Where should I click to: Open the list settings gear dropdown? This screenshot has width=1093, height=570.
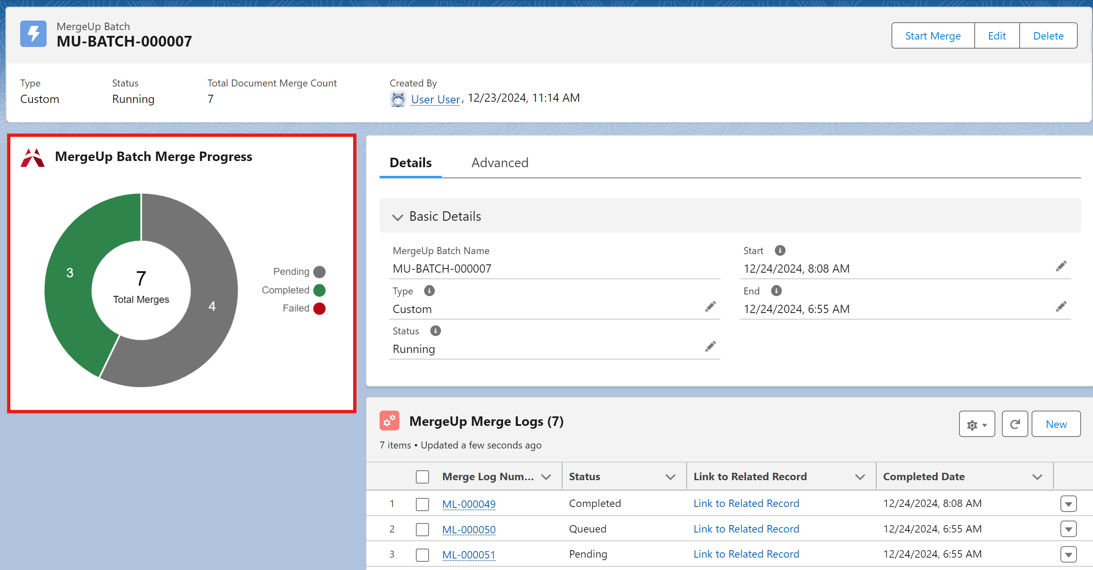(x=976, y=424)
